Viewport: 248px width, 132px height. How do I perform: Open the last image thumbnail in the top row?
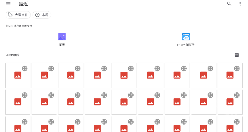coord(230,75)
